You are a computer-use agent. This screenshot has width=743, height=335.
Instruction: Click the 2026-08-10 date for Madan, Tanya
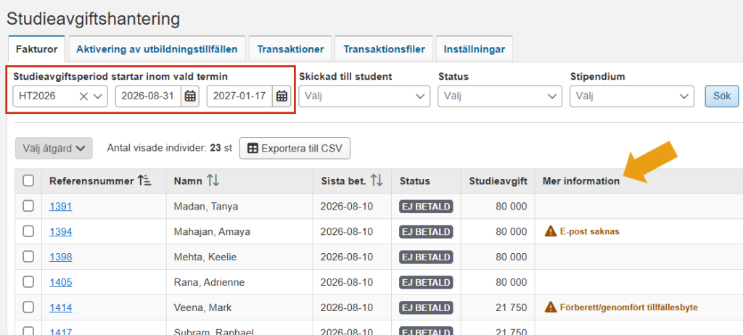click(347, 206)
